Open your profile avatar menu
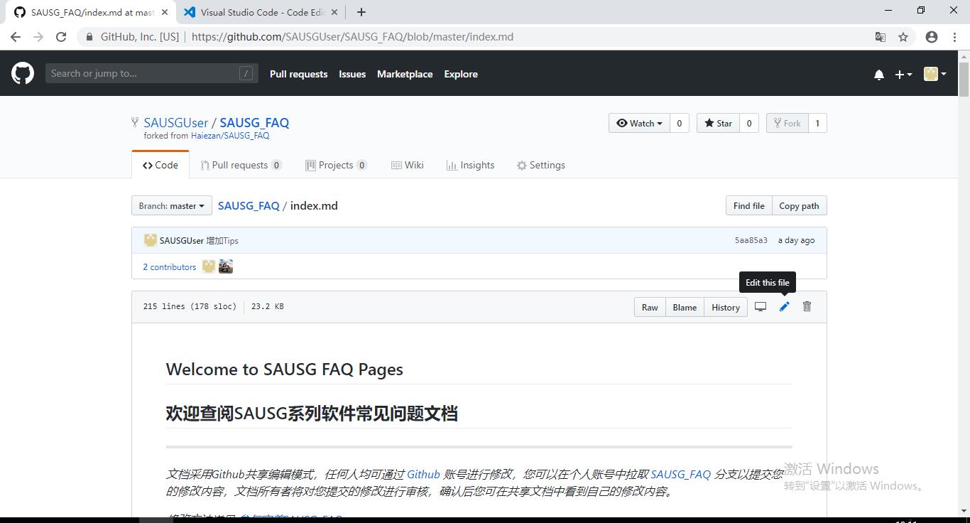970x523 pixels. click(x=934, y=74)
